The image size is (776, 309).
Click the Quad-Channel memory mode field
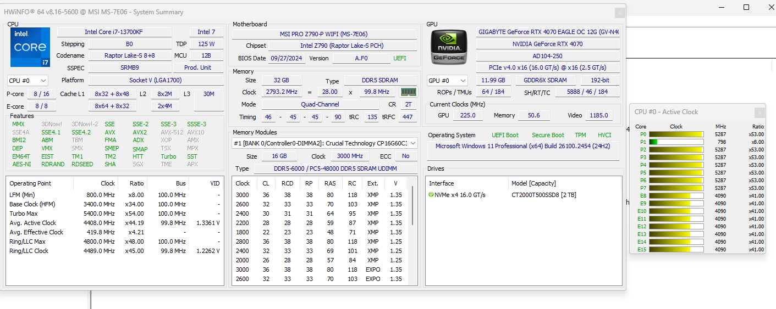pyautogui.click(x=320, y=104)
